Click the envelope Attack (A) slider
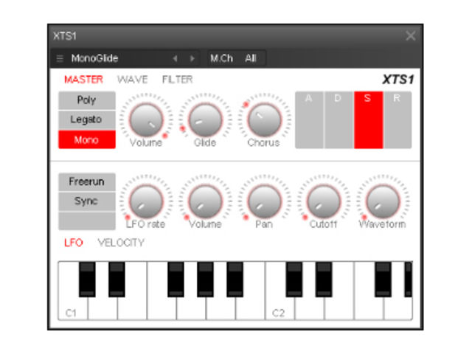 point(309,119)
